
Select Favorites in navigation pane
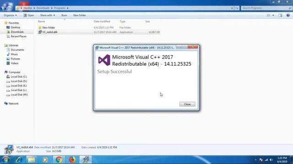[14, 23]
